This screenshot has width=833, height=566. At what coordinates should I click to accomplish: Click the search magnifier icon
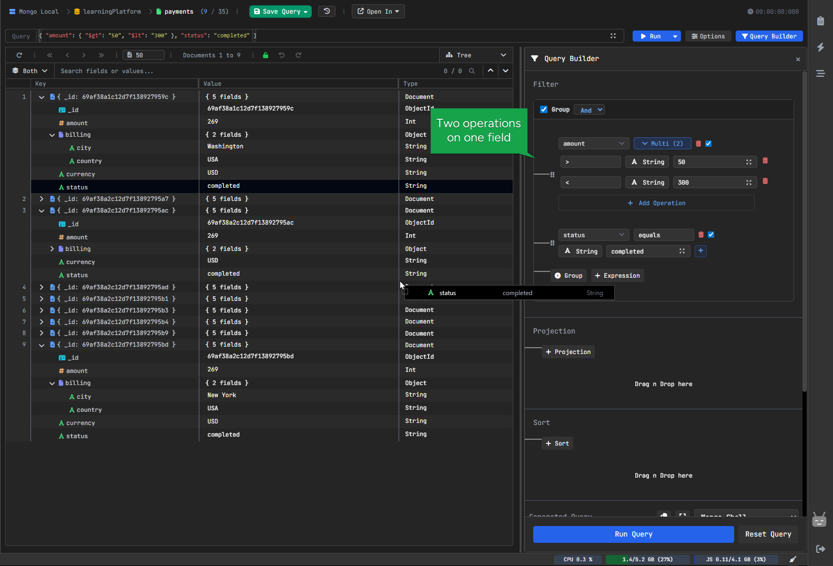pyautogui.click(x=472, y=71)
